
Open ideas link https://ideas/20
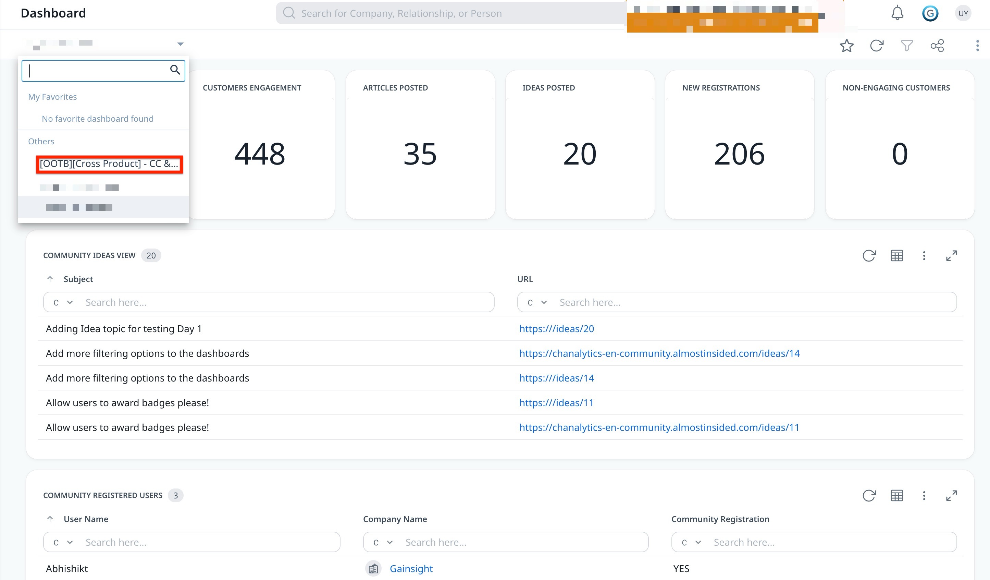coord(555,328)
